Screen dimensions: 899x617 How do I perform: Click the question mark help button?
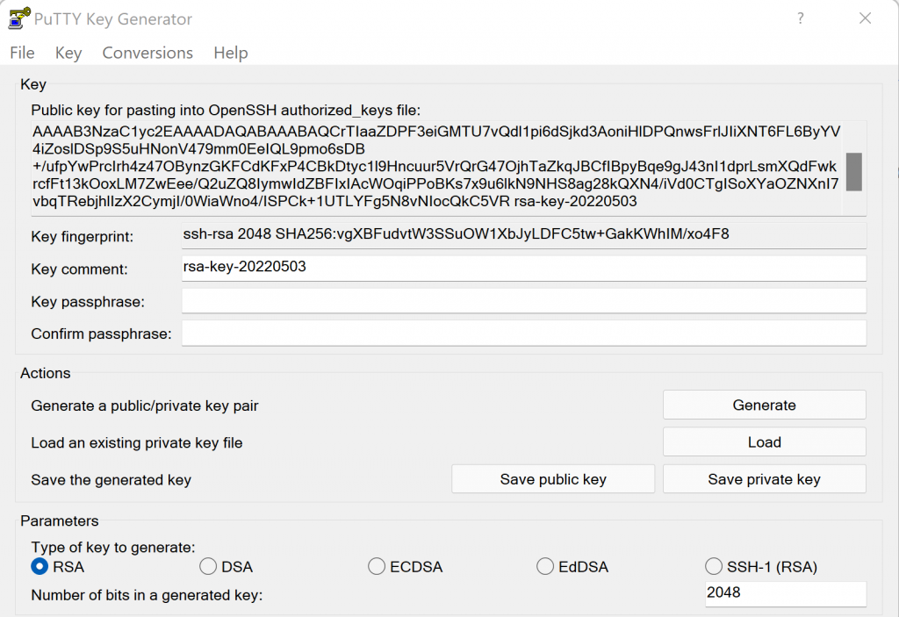[x=801, y=18]
